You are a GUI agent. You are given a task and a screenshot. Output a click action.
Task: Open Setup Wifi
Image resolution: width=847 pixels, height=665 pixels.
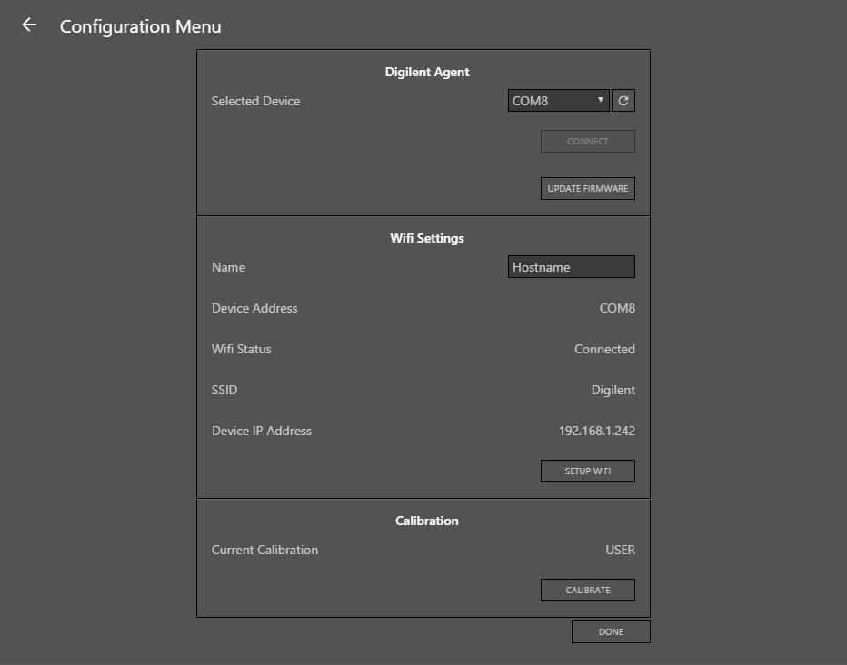588,471
